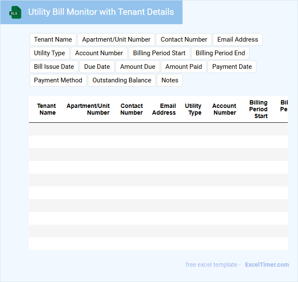Select the Due Date tag
The width and height of the screenshot is (298, 282).
97,67
